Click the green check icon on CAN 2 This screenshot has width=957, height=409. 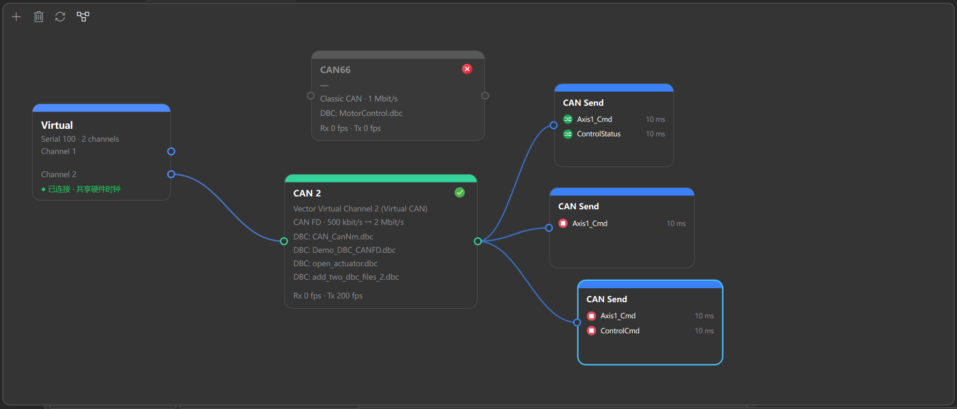tap(459, 192)
